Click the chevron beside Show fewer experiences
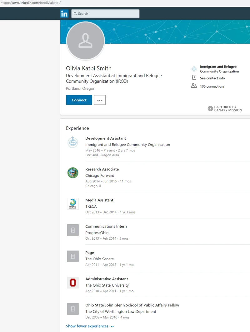The height and width of the screenshot is (332, 250). 112,326
